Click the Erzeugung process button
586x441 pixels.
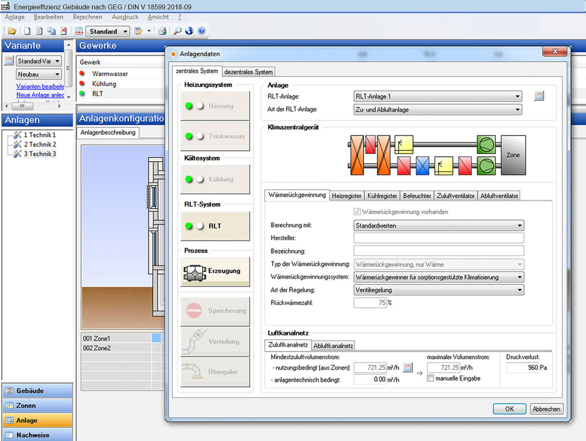pyautogui.click(x=215, y=271)
